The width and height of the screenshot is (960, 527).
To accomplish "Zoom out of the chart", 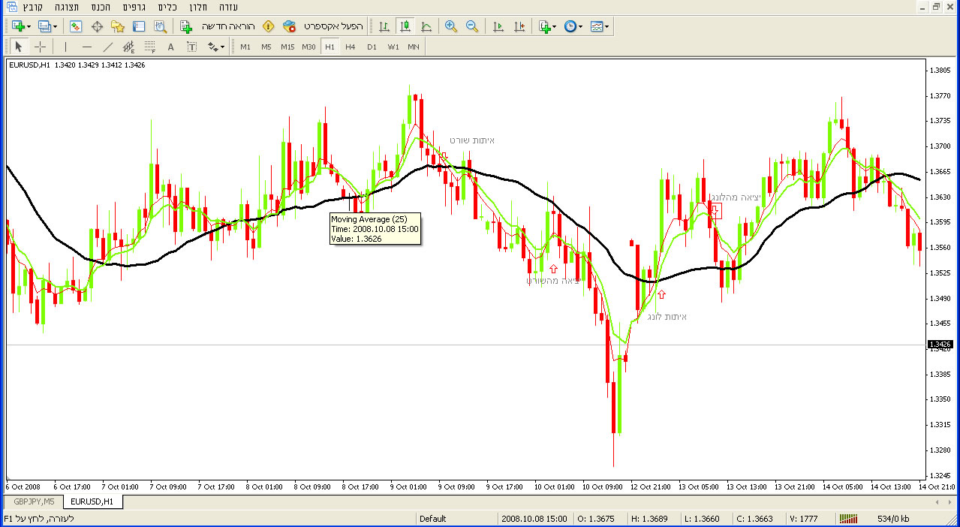I will [x=472, y=26].
